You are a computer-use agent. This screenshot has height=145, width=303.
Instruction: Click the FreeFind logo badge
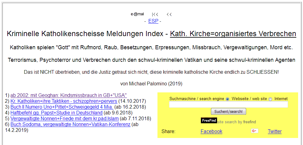[209, 121]
